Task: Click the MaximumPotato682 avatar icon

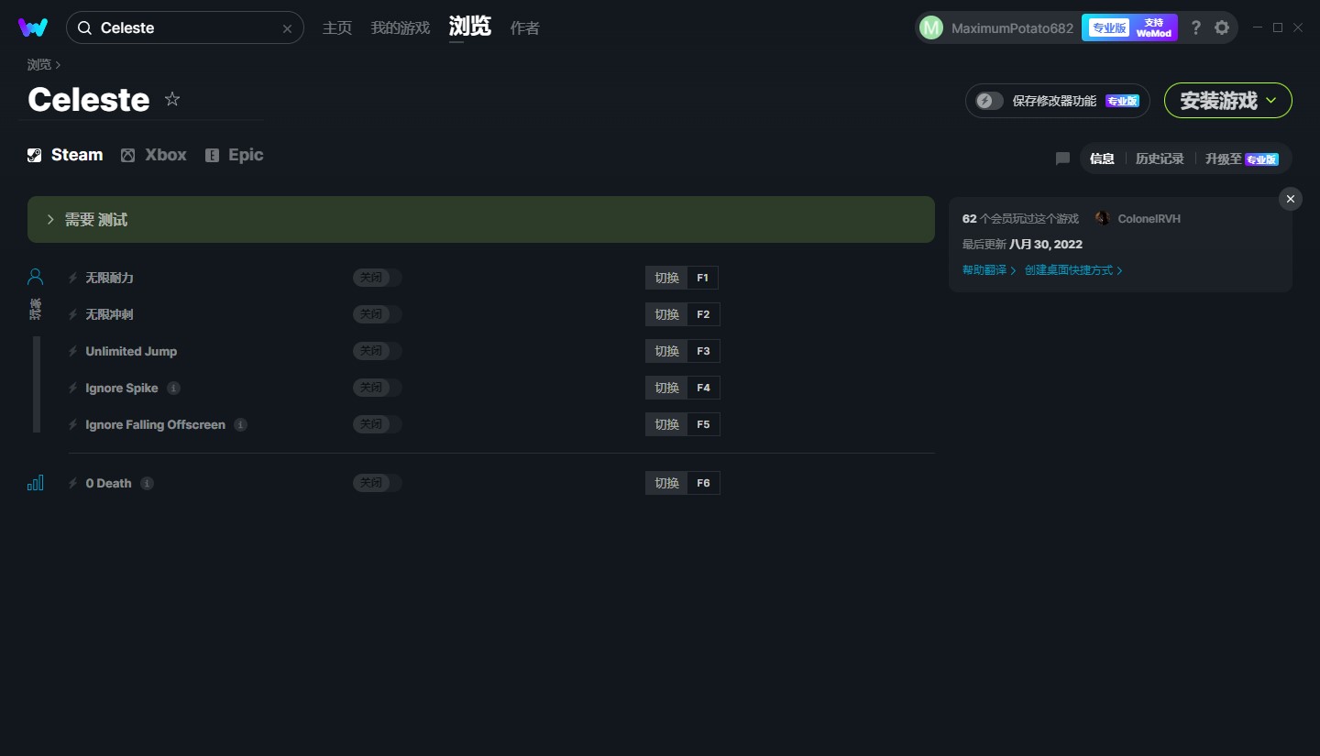Action: (x=930, y=27)
